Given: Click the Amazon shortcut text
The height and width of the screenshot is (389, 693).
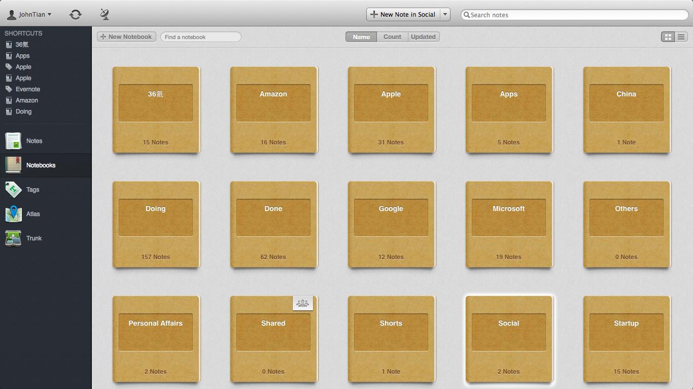Looking at the screenshot, I should pos(27,100).
